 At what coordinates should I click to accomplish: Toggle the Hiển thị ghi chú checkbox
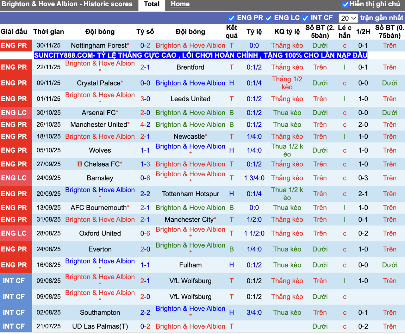pos(346,4)
